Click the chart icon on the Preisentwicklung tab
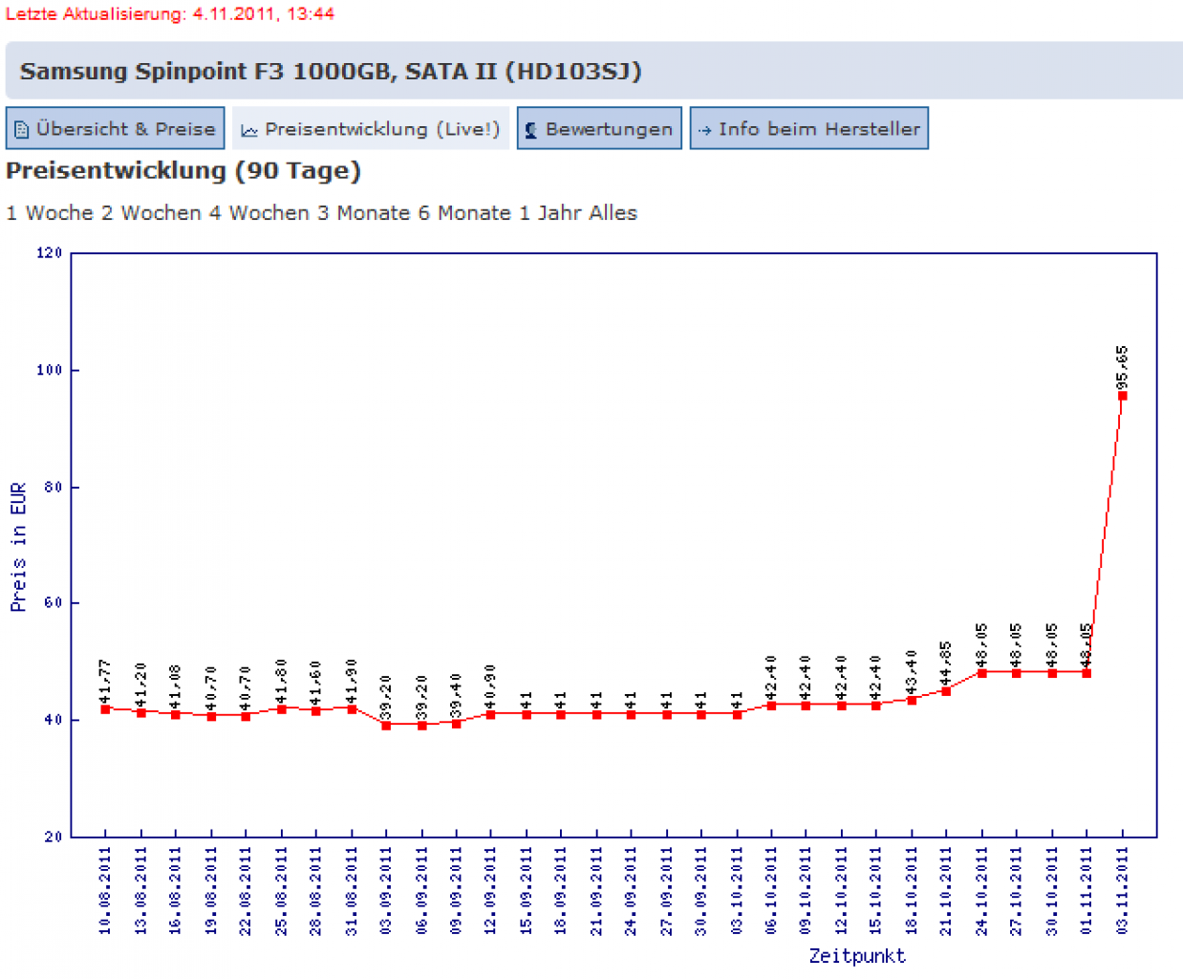1183x979 pixels. [249, 131]
